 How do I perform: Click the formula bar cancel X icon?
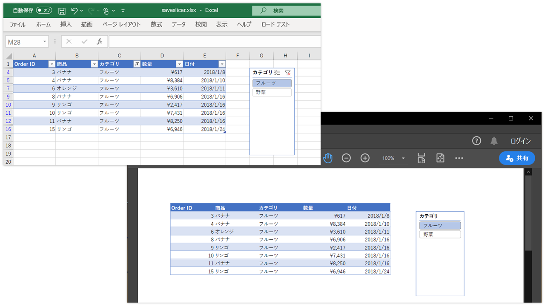coord(69,41)
